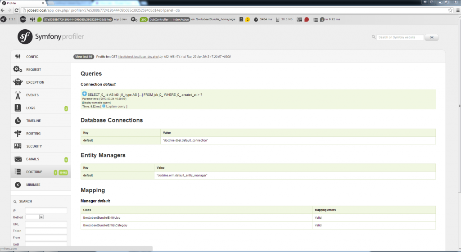Click the doctrine.dbal.default_connection value cell
This screenshot has height=252, width=461.
[298, 140]
